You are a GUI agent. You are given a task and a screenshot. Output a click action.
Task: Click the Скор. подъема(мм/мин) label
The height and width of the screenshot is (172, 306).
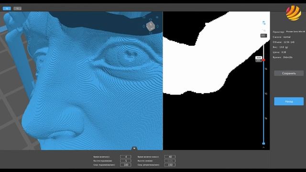point(104,165)
